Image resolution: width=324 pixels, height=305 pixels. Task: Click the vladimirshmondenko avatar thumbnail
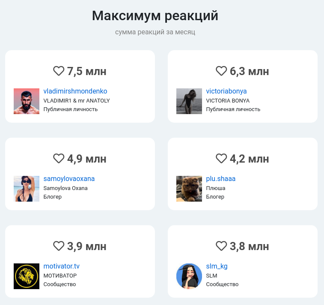tap(27, 101)
